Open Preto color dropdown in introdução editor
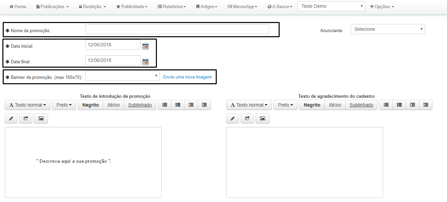The width and height of the screenshot is (447, 202). tap(64, 105)
